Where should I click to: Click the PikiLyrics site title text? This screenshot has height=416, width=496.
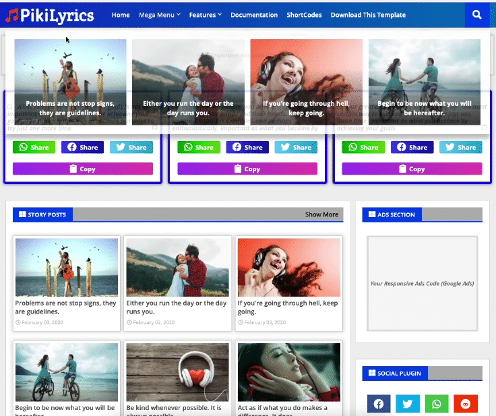(57, 16)
